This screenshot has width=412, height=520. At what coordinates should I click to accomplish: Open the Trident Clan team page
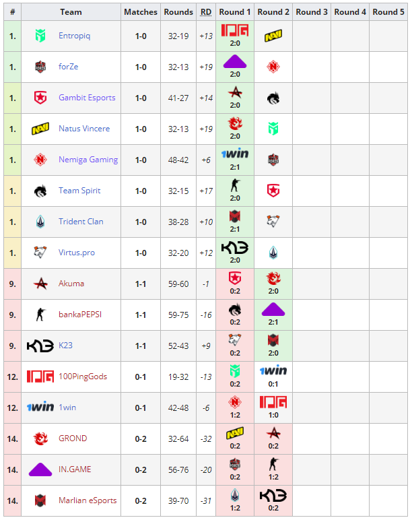tap(81, 222)
